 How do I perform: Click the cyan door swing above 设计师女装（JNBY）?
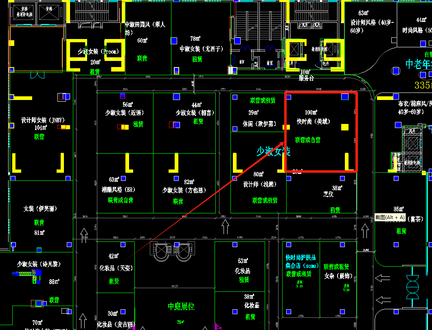click(37, 75)
